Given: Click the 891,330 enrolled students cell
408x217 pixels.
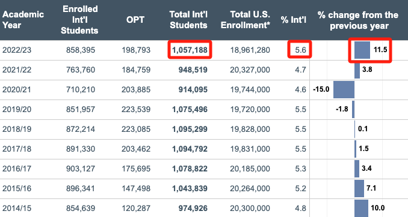Looking at the screenshot, I should 81,149.
